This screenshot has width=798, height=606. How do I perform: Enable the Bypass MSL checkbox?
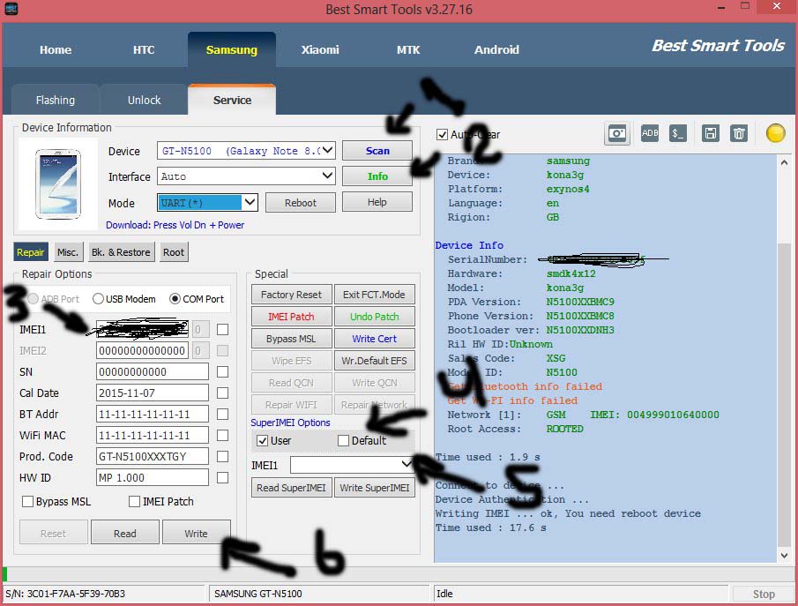point(27,502)
